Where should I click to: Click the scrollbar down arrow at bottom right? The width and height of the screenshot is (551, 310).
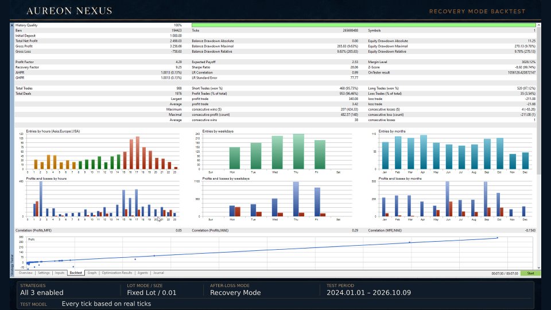point(539,268)
